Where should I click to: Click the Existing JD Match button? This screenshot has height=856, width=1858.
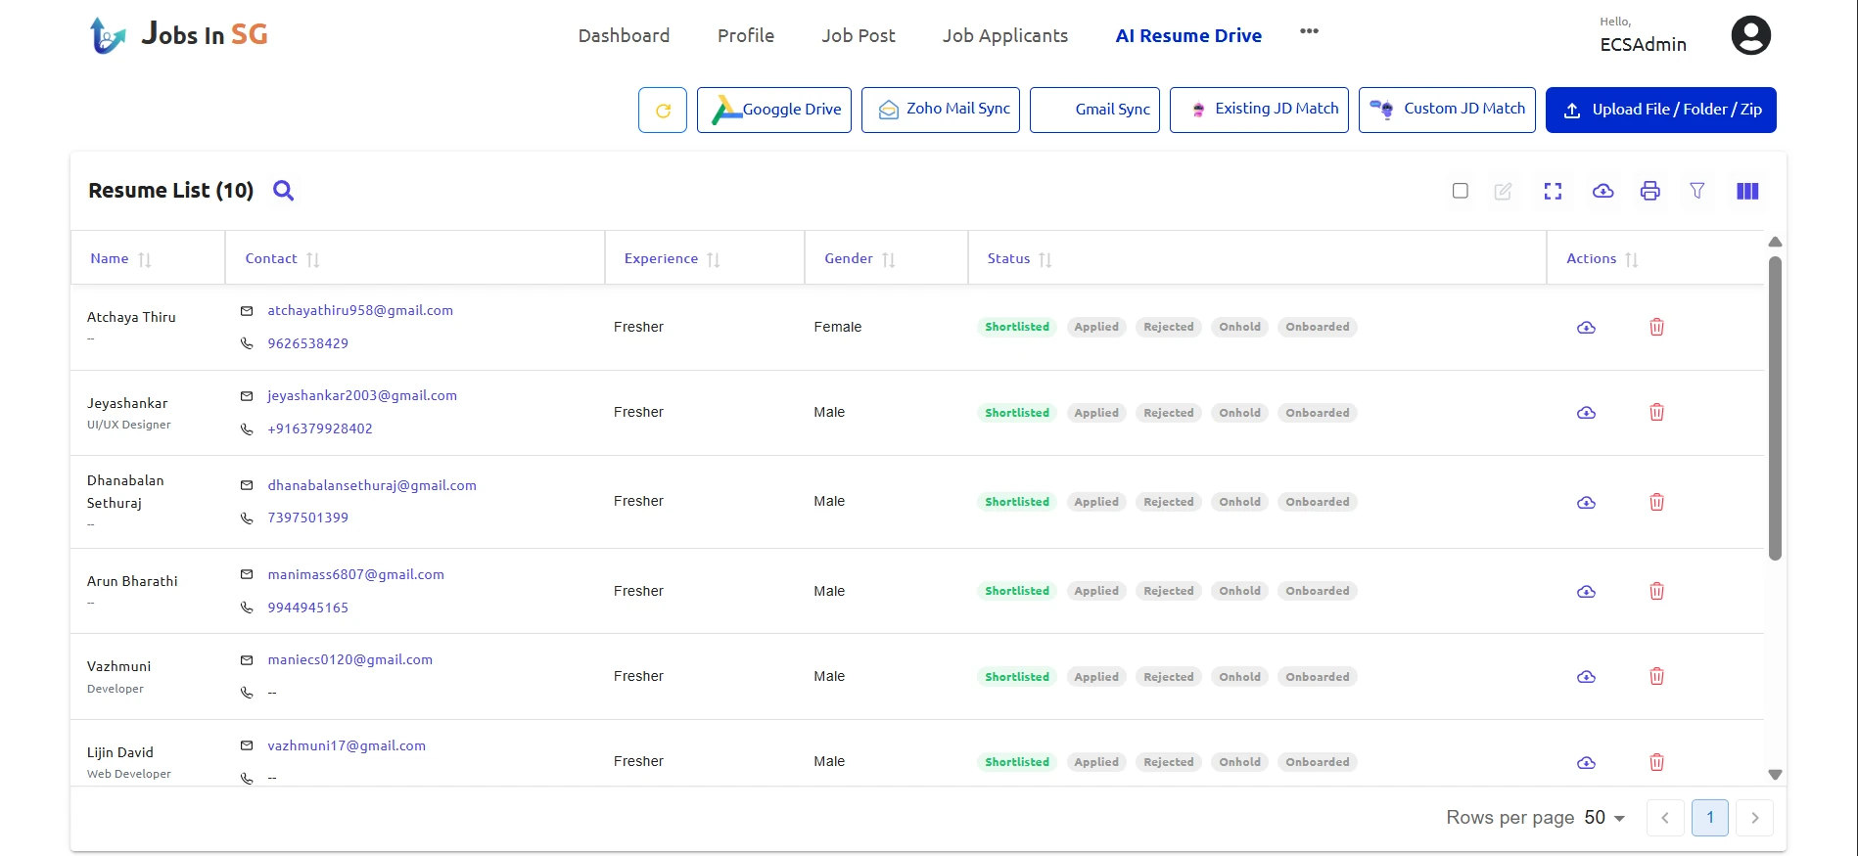1258,110
